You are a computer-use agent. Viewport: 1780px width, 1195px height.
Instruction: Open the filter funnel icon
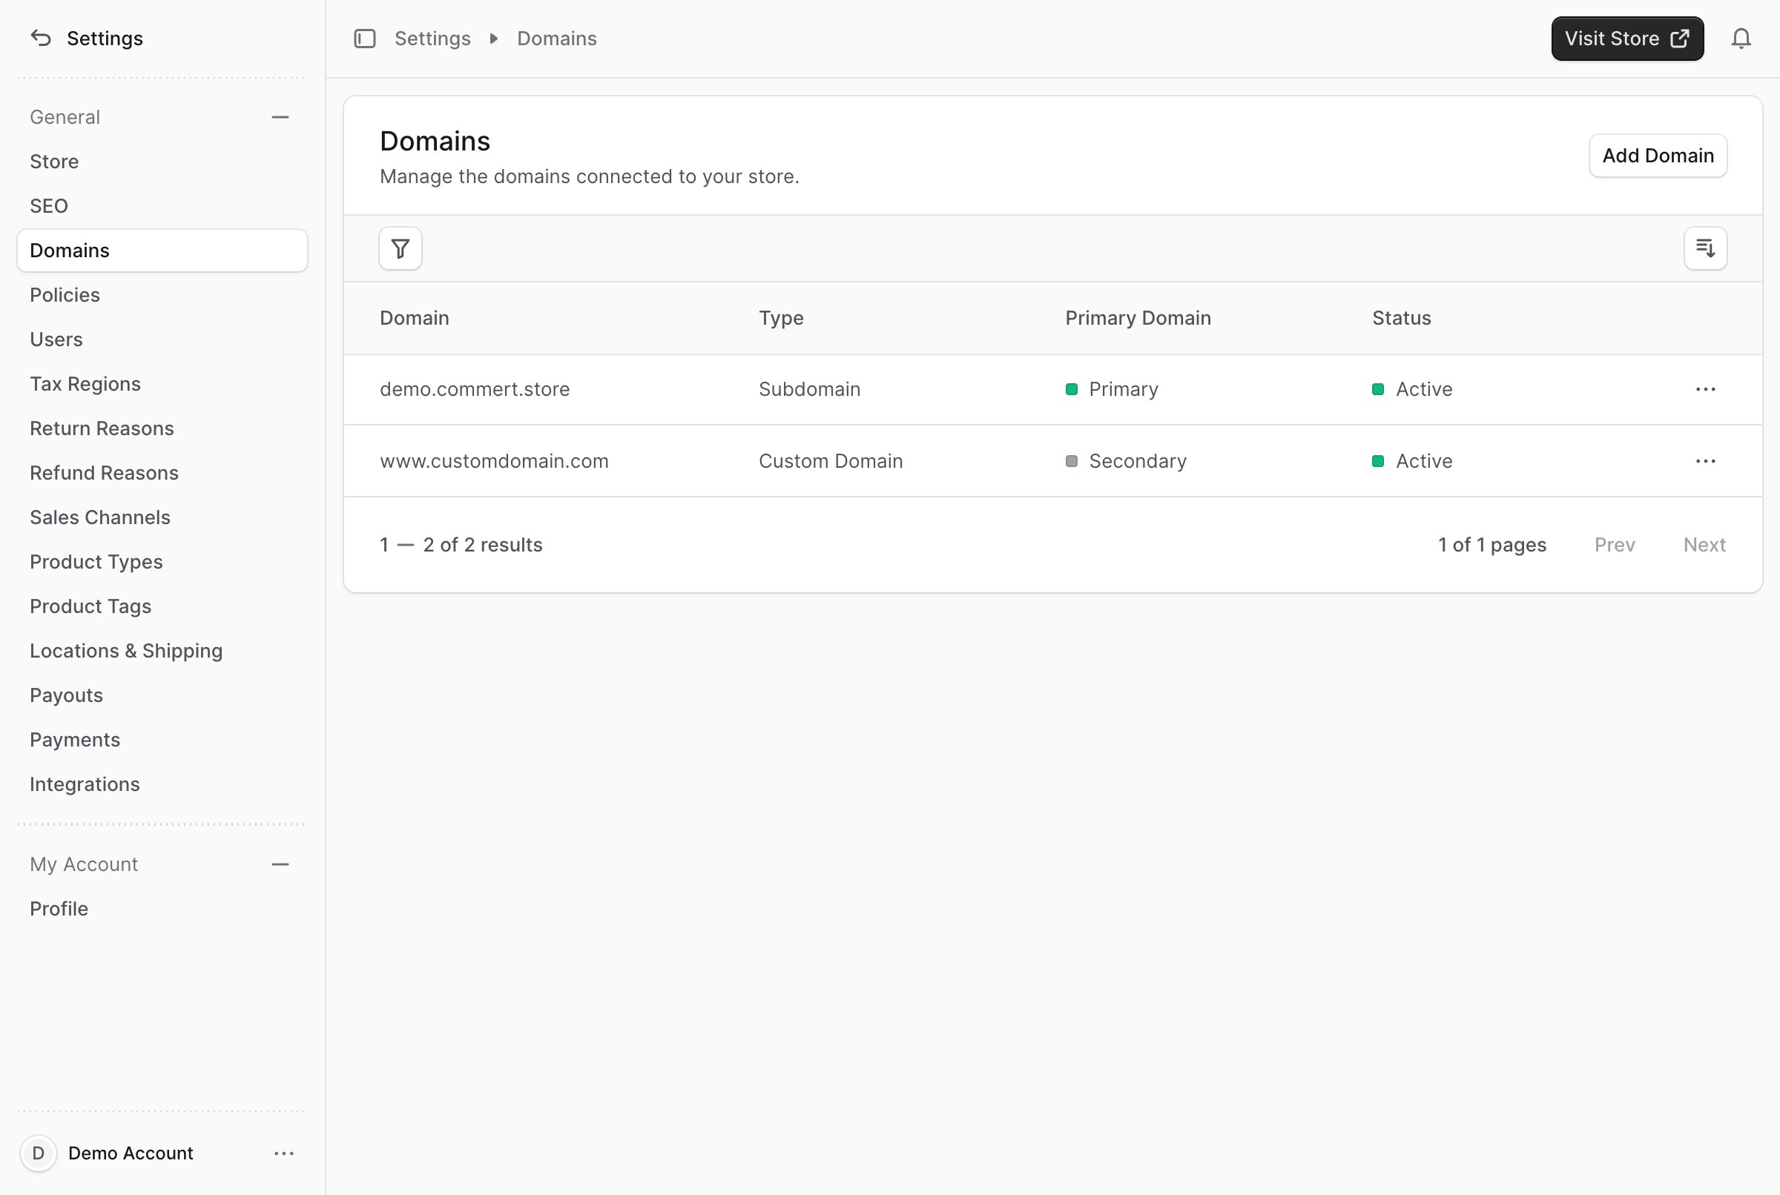click(x=400, y=248)
